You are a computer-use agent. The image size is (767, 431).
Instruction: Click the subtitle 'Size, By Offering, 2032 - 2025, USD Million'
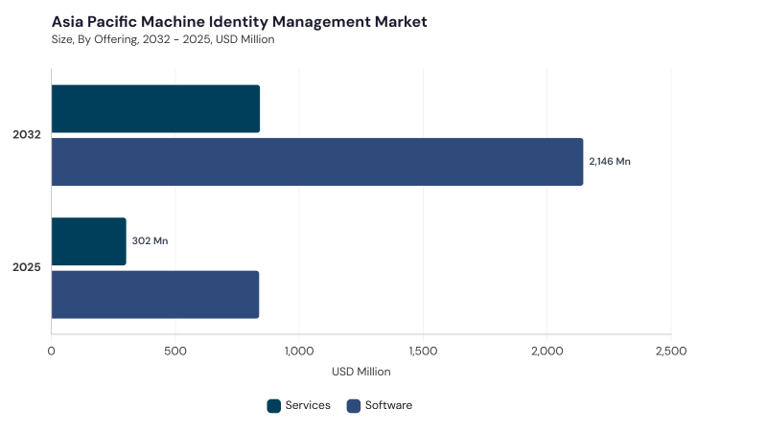163,39
